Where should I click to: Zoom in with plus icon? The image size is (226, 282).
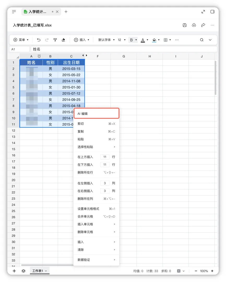[212, 271]
